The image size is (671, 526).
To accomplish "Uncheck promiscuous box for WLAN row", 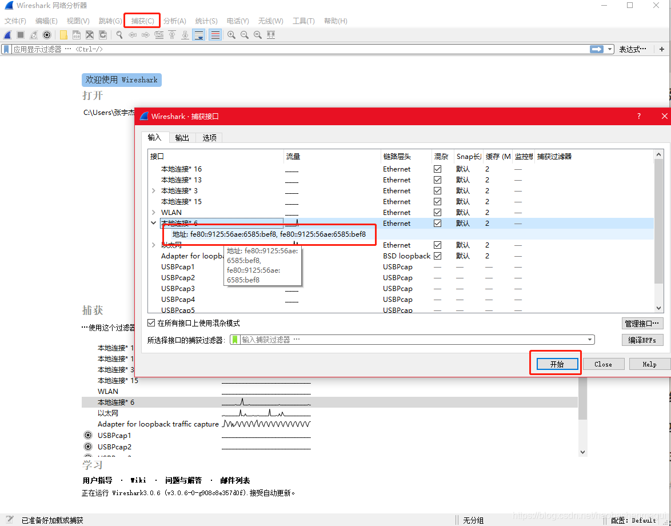I will click(x=437, y=212).
